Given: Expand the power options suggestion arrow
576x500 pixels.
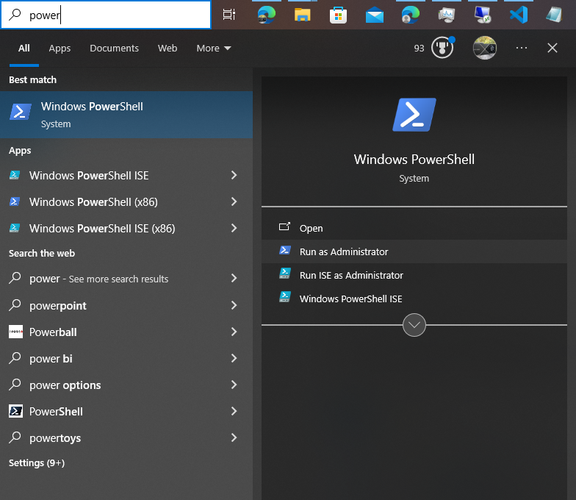Looking at the screenshot, I should tap(234, 385).
